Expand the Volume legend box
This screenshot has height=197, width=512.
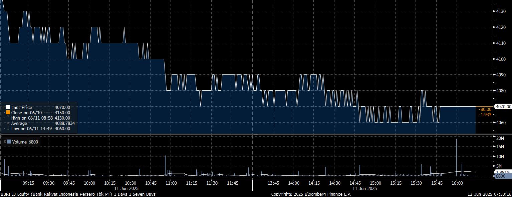pyautogui.click(x=5, y=142)
